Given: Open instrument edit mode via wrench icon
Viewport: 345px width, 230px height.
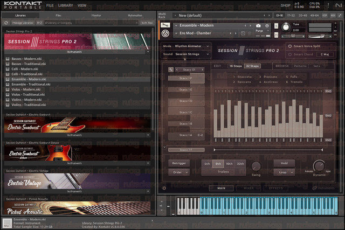Looking at the screenshot, I should click(x=165, y=25).
